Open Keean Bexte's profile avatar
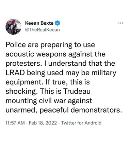The height and width of the screenshot is (144, 129). tap(13, 27)
